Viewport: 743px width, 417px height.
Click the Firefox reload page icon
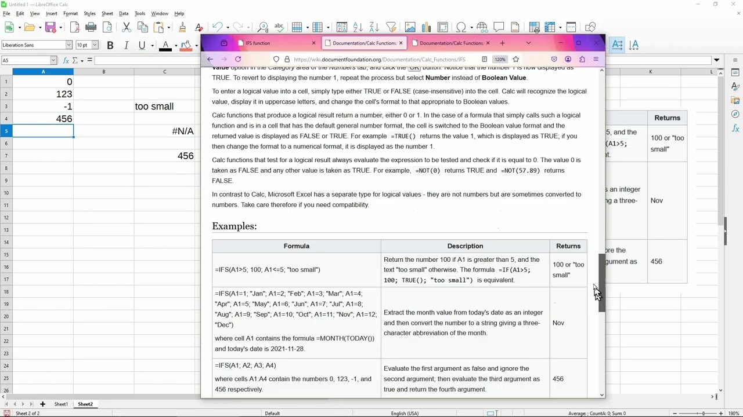click(x=238, y=59)
